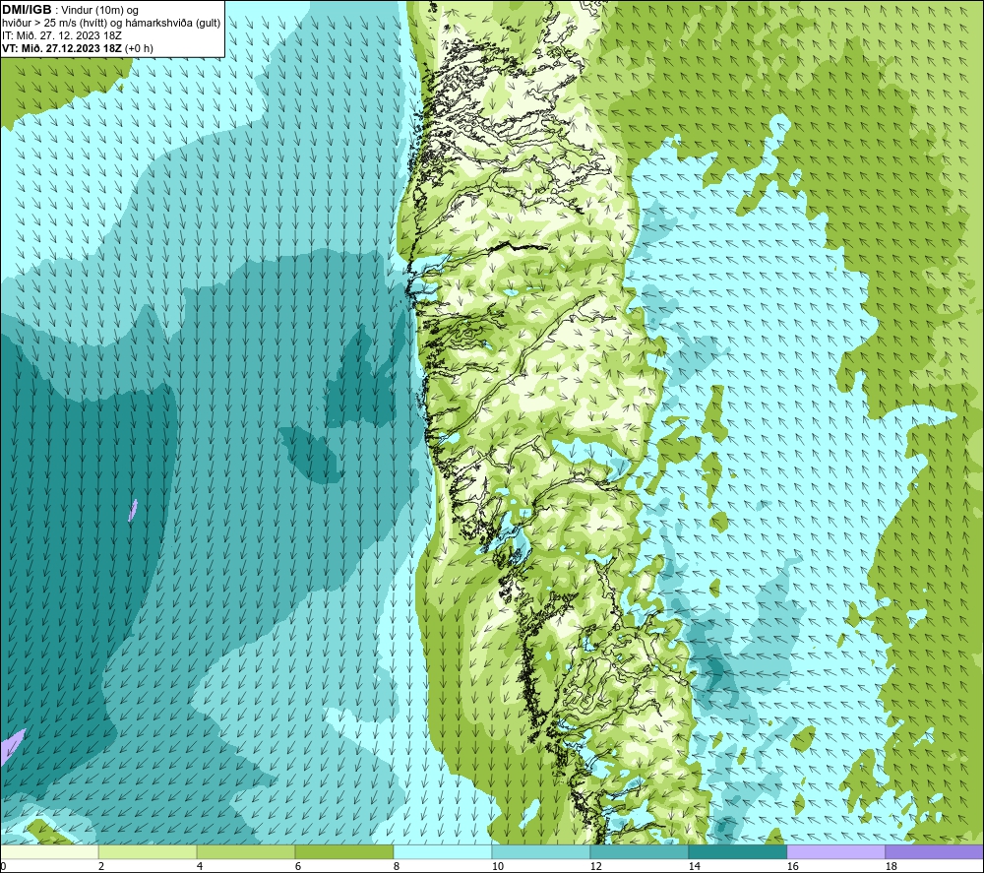Click the purple wind patch at the left edge
This screenshot has height=873, width=984.
11,746
